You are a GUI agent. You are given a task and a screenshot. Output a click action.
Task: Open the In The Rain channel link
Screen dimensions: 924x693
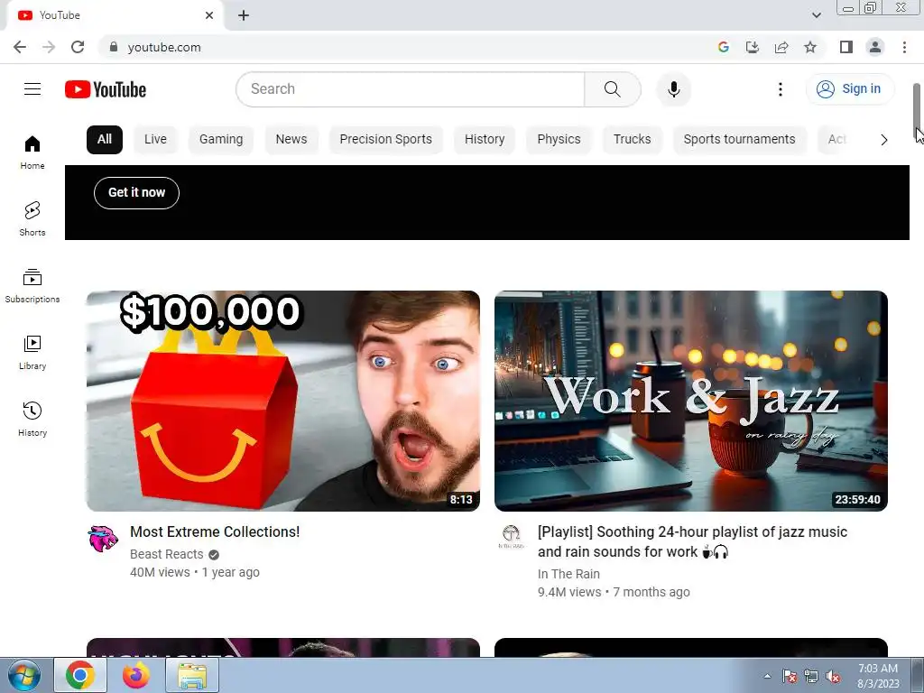point(568,574)
